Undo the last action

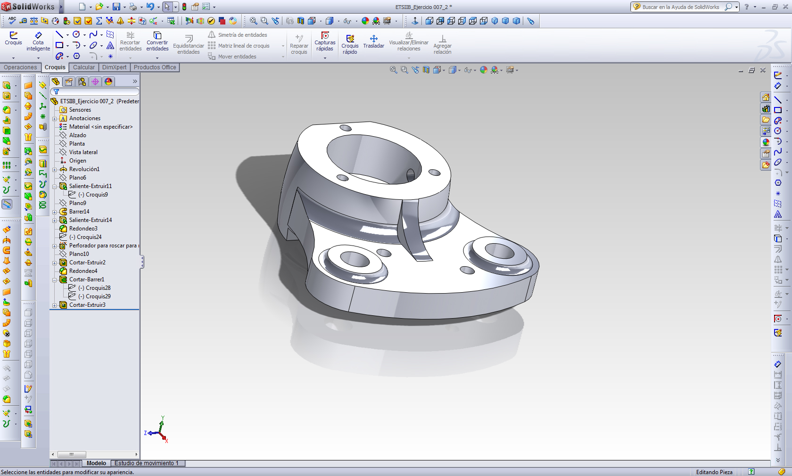point(150,7)
